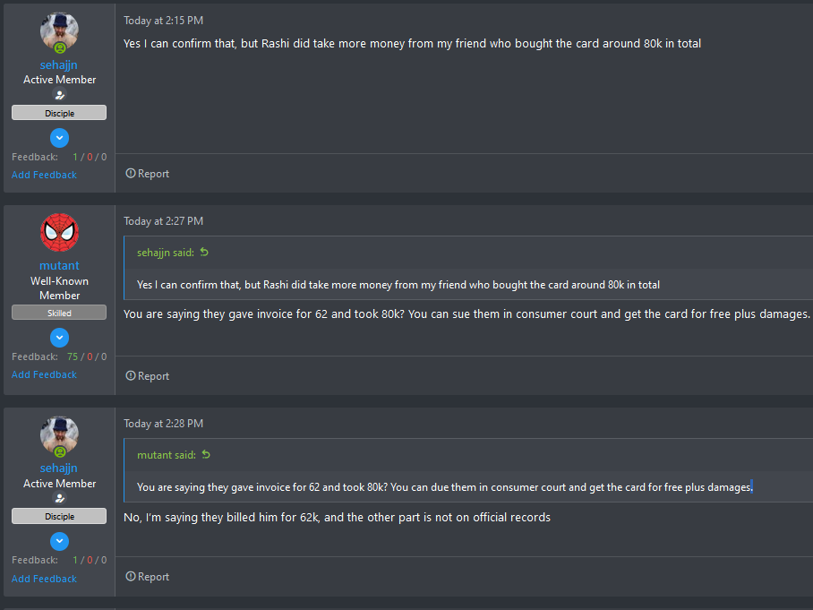Report mutant's 2:27 PM post
Screen dimensions: 813x610
click(x=147, y=376)
